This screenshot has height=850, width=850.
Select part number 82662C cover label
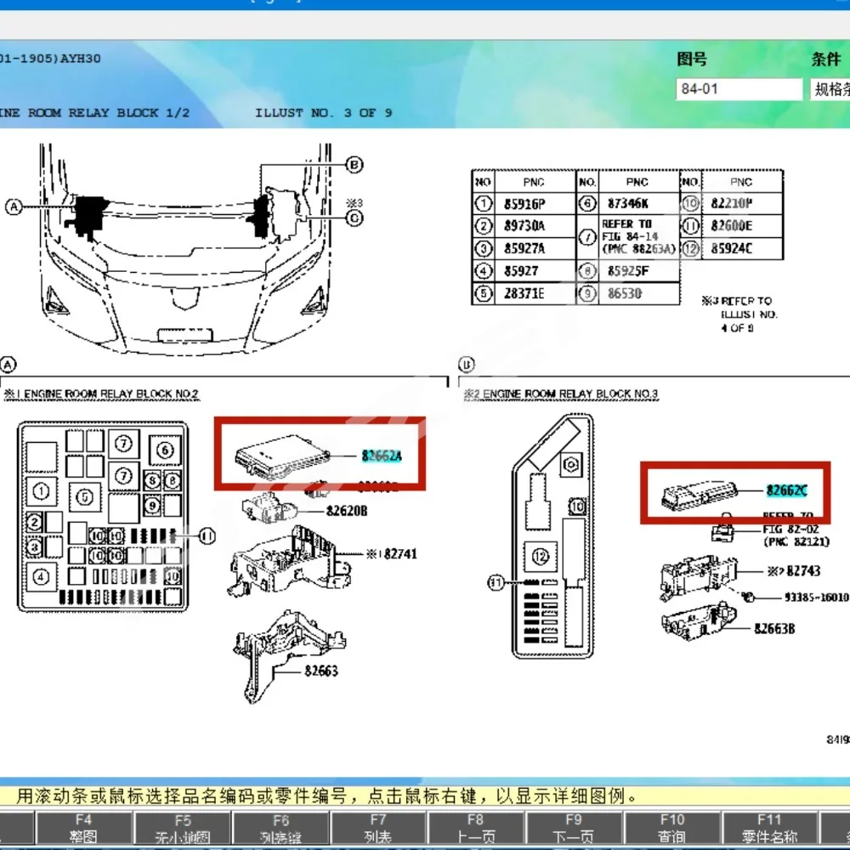point(786,490)
